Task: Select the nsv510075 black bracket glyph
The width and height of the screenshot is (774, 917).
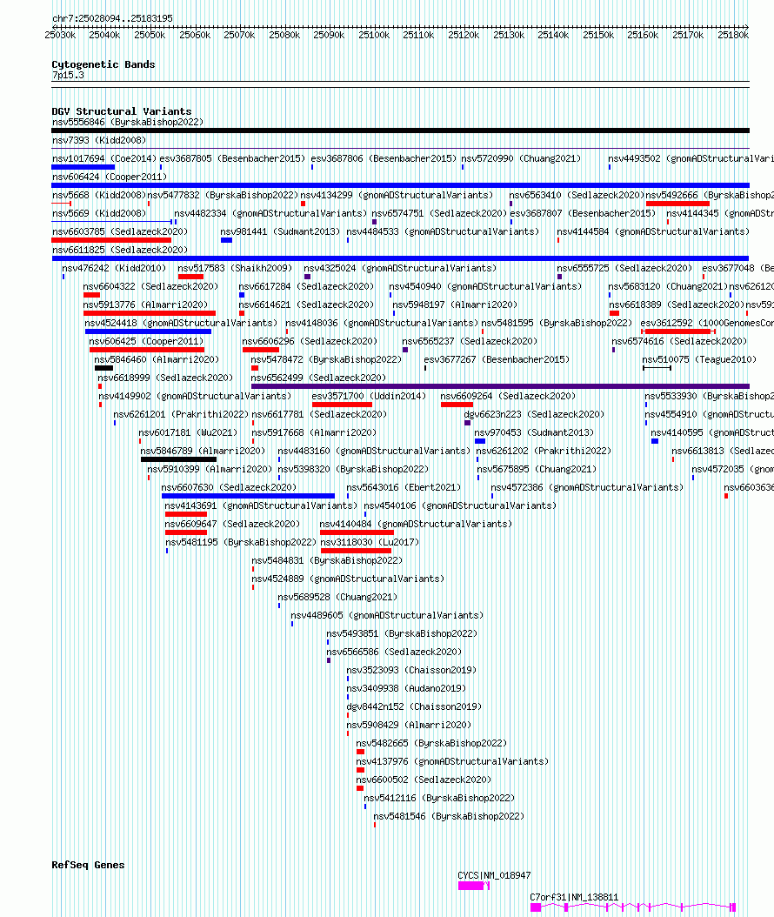Action: pyautogui.click(x=657, y=368)
